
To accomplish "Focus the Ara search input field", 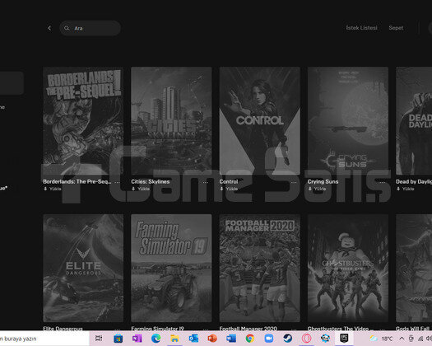I will (x=90, y=28).
